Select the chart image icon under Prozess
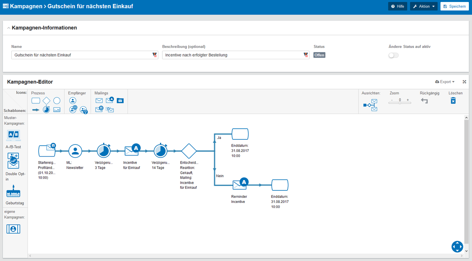Viewport: 472px width, 261px height. [57, 110]
